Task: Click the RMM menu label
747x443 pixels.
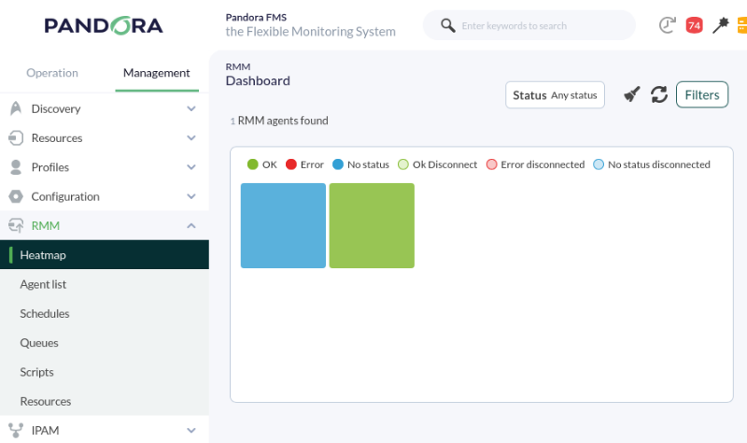Action: click(x=45, y=225)
